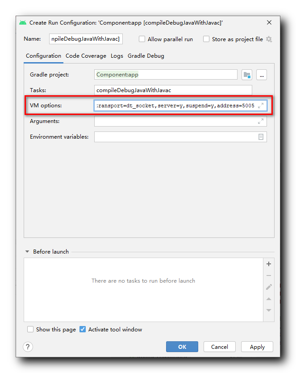Edit the selected before launch task
296x373 pixels.
(x=269, y=287)
